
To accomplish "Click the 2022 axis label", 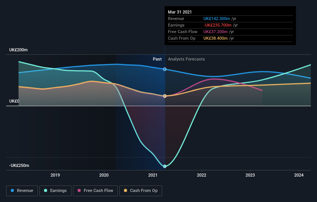I will click(202, 175).
